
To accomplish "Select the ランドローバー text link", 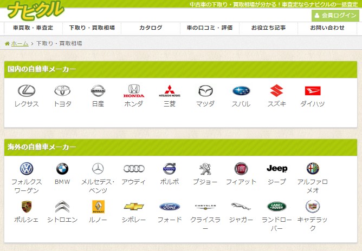I will coord(276,224).
